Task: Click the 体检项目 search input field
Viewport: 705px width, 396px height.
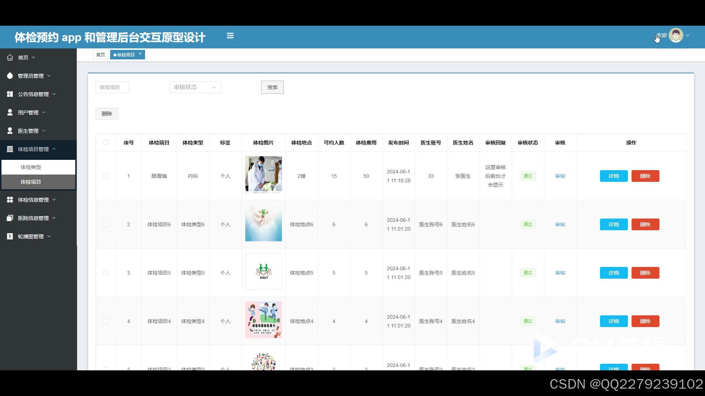Action: 112,87
